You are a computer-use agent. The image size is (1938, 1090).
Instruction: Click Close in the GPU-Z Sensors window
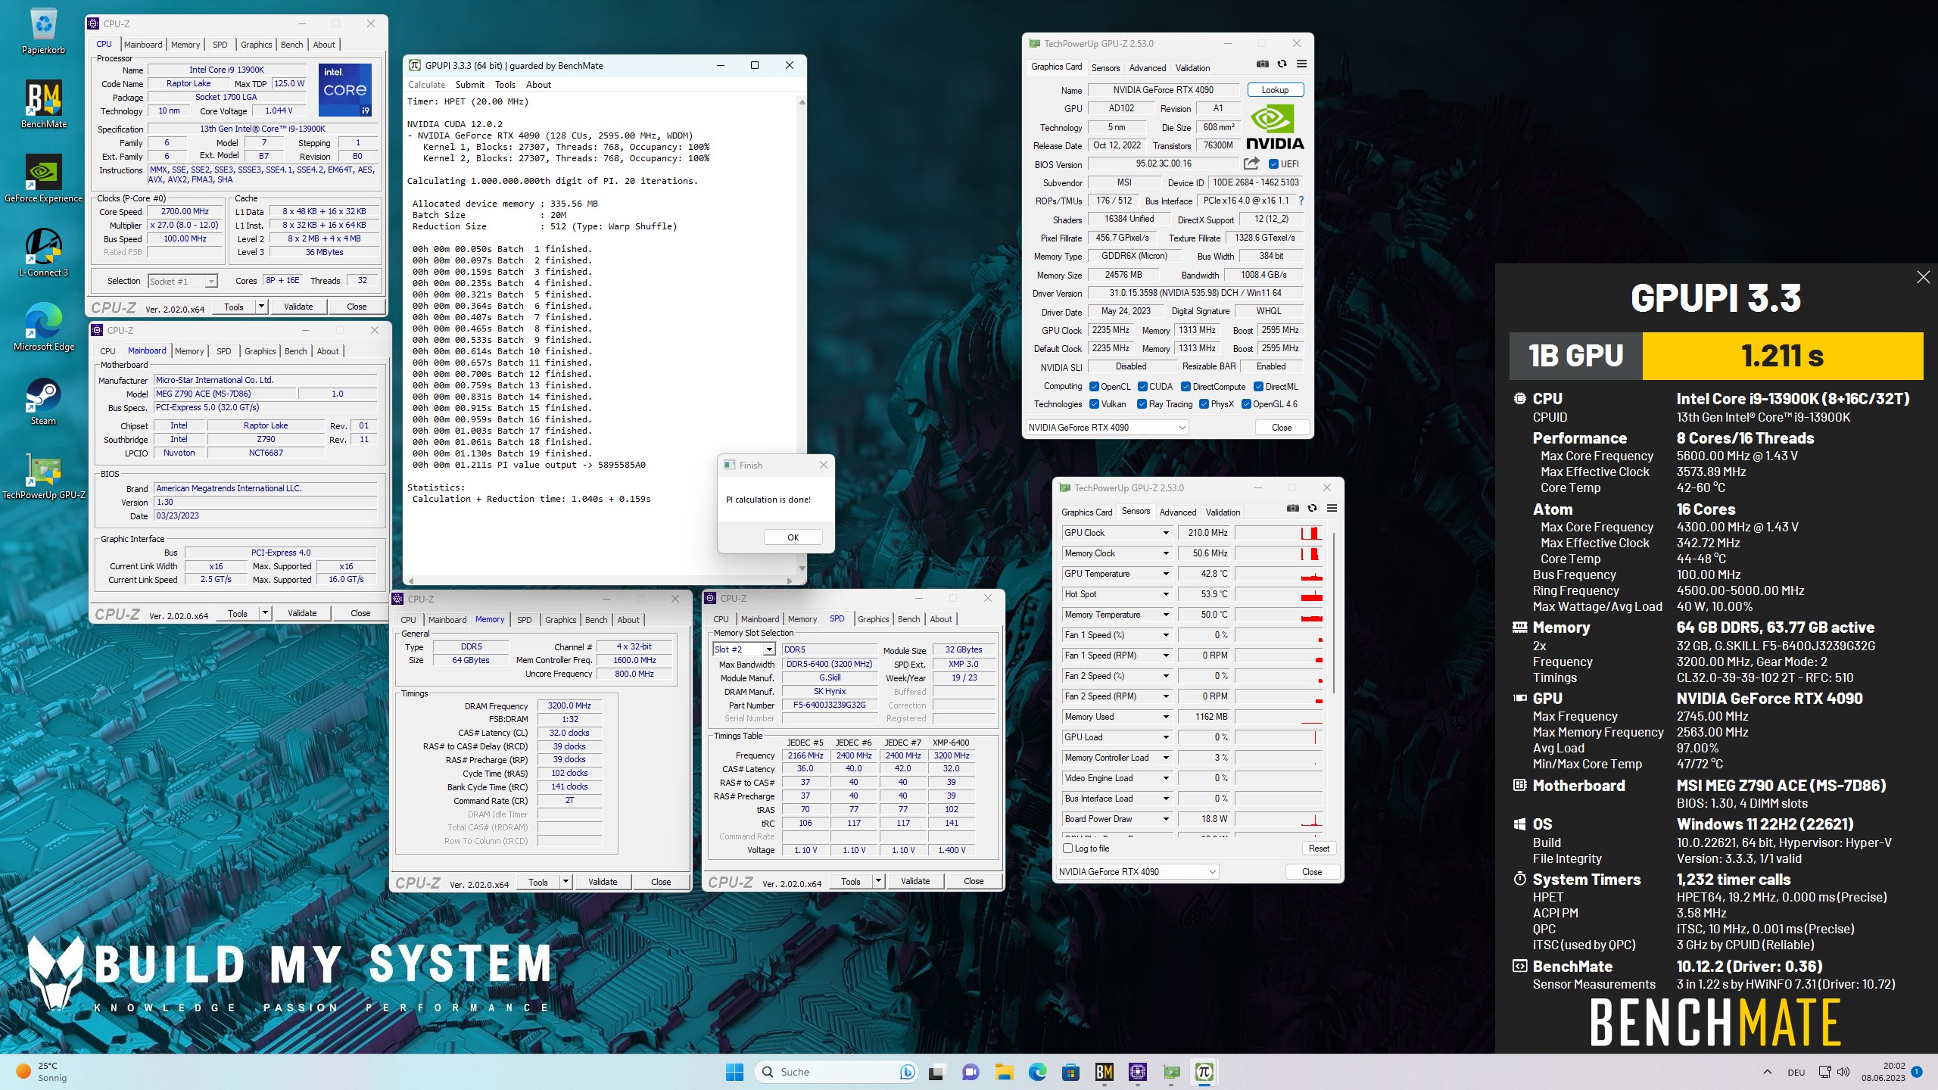tap(1312, 872)
